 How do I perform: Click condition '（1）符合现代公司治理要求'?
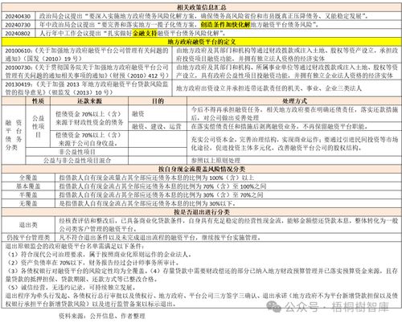98,254
